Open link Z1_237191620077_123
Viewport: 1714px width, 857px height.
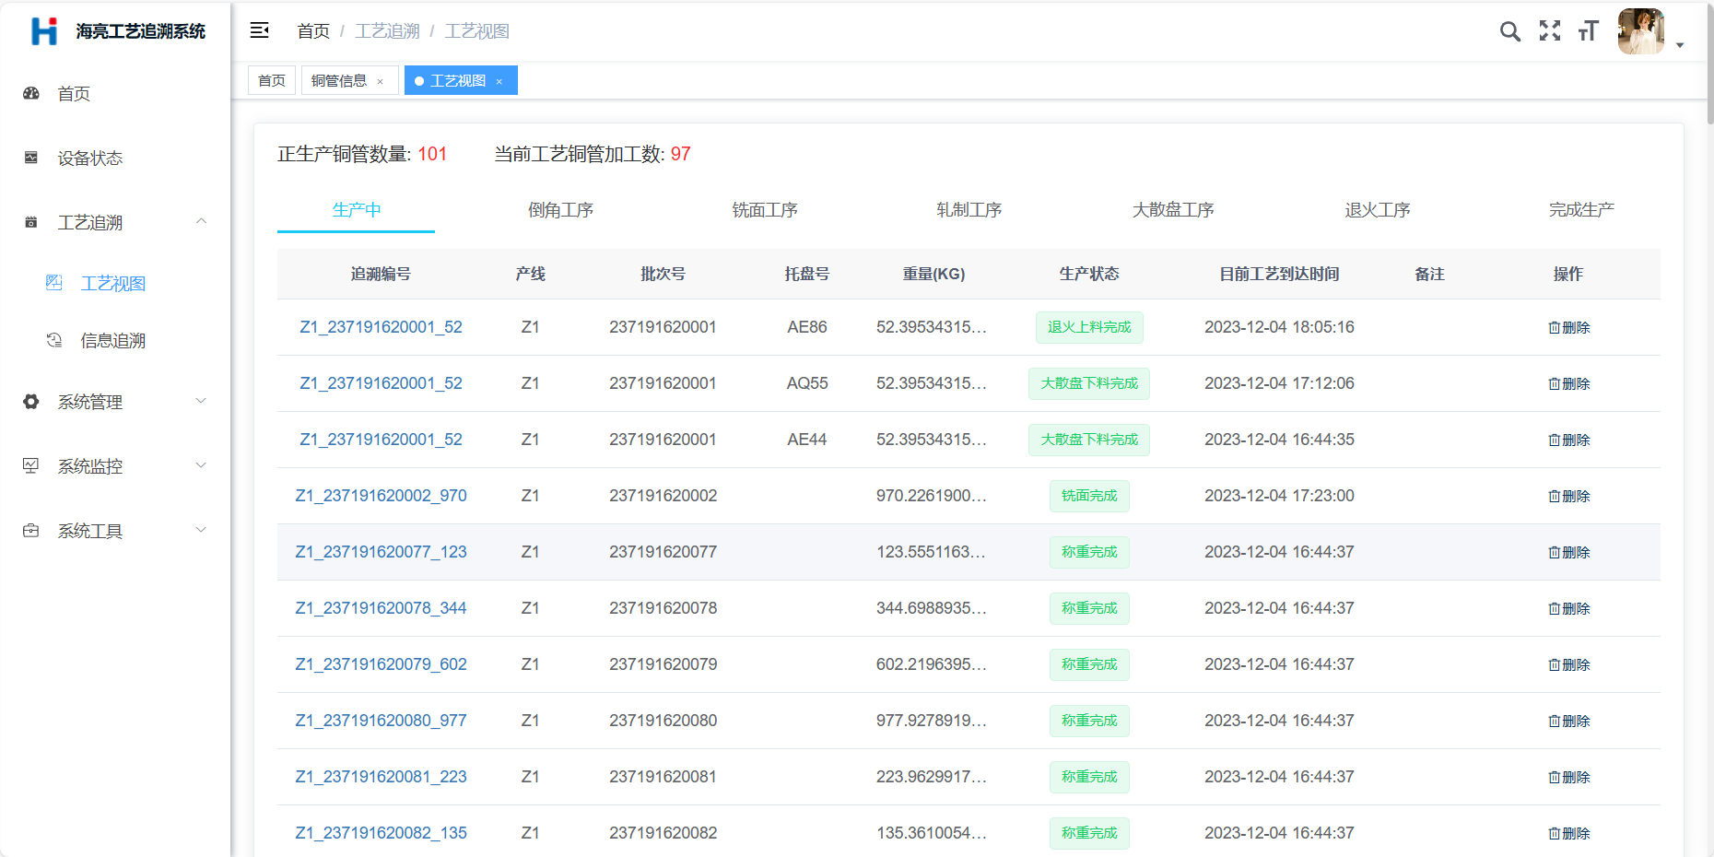[x=381, y=552]
